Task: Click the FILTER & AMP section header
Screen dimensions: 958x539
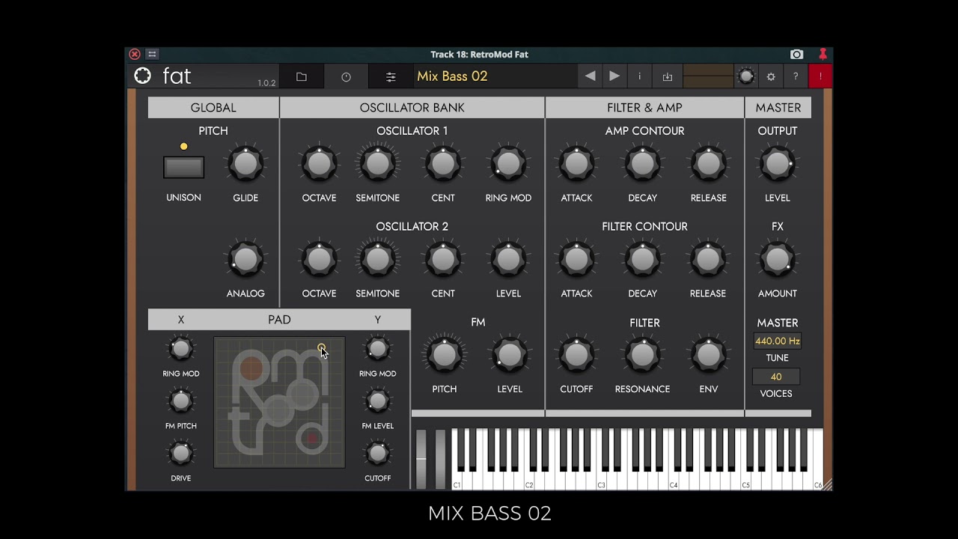Action: [644, 108]
